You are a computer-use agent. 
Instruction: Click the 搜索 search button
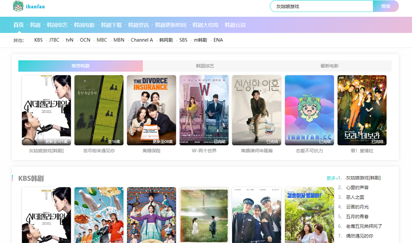(x=386, y=6)
